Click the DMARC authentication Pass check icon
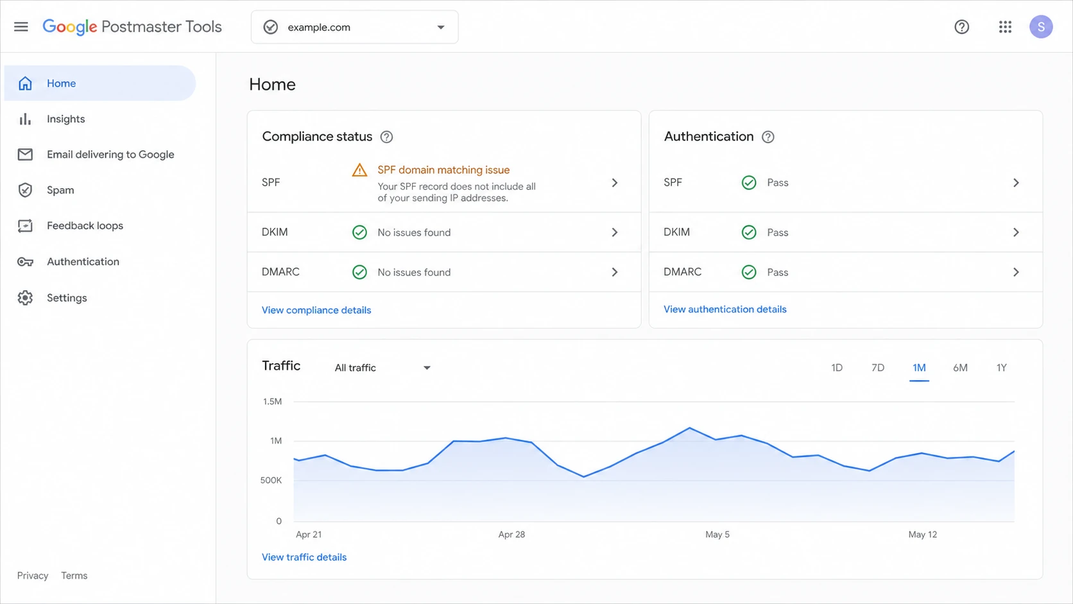This screenshot has height=604, width=1073. coord(749,272)
